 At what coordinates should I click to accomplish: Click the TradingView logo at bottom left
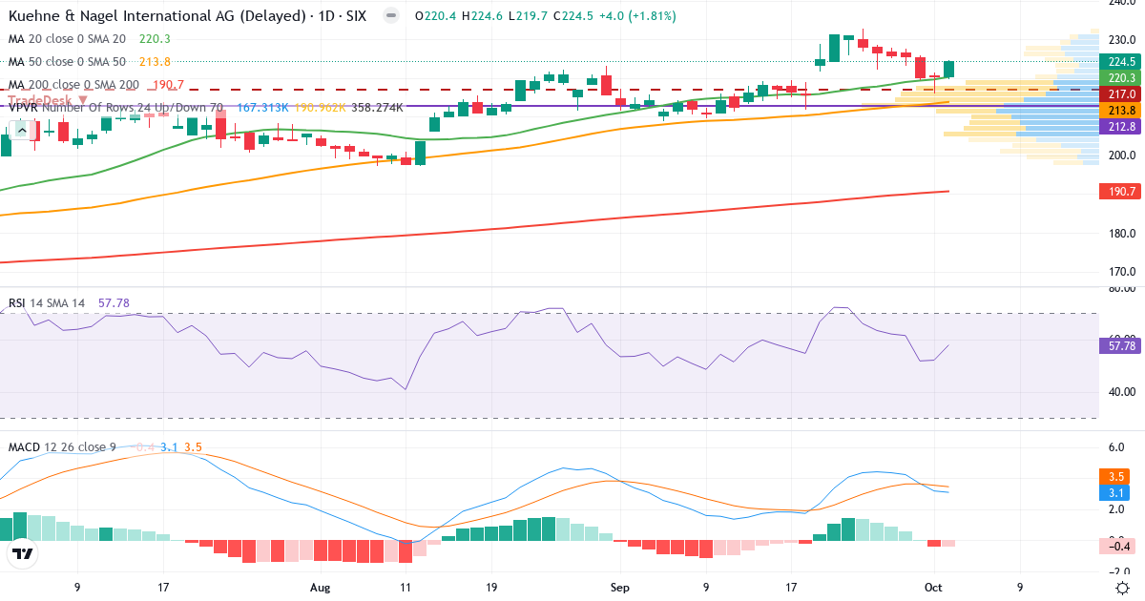point(23,553)
